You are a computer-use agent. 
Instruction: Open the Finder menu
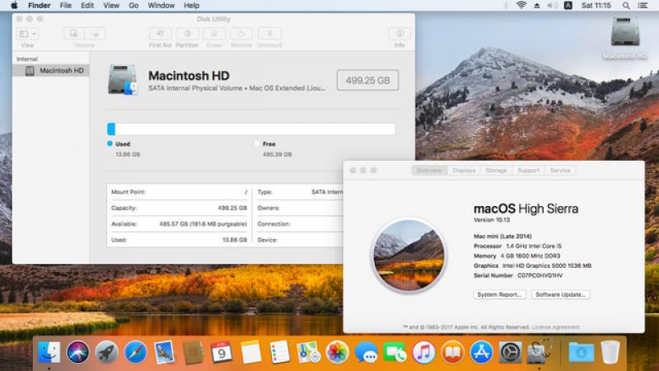coord(39,6)
